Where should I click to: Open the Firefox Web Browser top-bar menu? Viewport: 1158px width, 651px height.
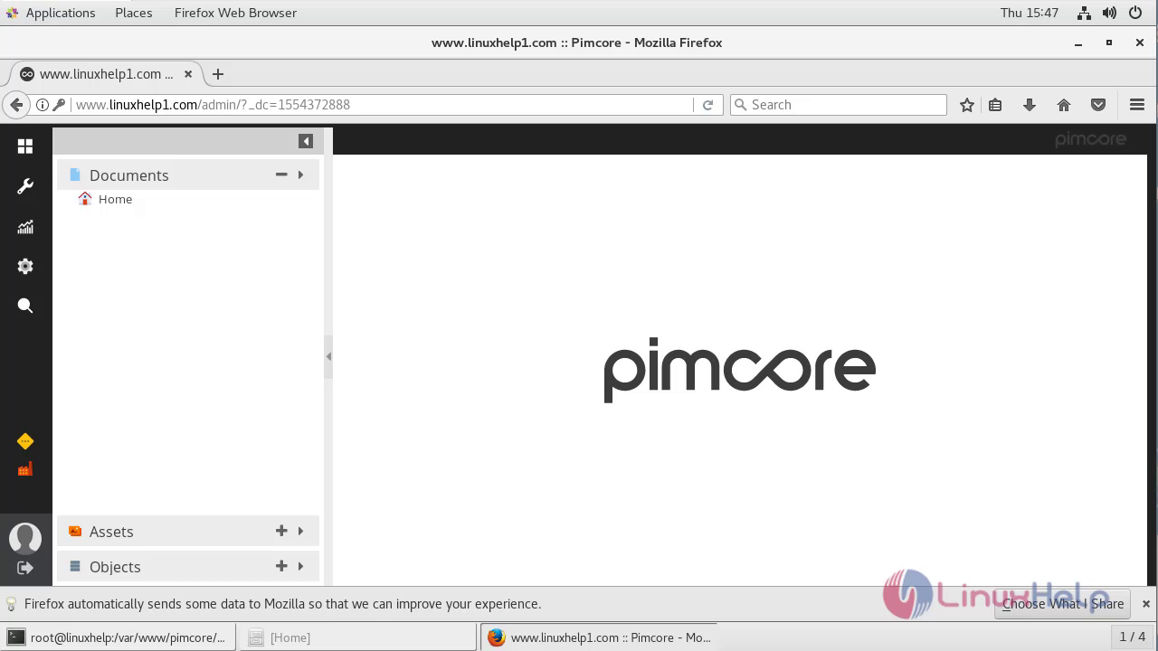235,13
